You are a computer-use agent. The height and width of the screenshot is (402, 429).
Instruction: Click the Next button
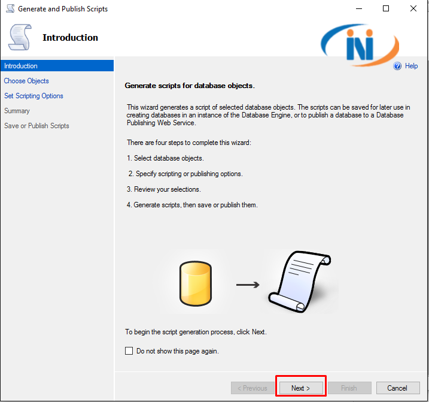click(x=301, y=388)
